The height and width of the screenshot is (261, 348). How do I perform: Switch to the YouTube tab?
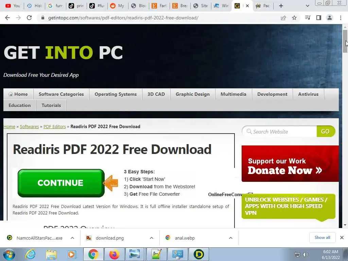(x=13, y=6)
